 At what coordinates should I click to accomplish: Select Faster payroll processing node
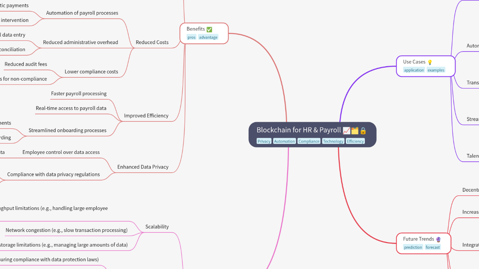(x=79, y=93)
